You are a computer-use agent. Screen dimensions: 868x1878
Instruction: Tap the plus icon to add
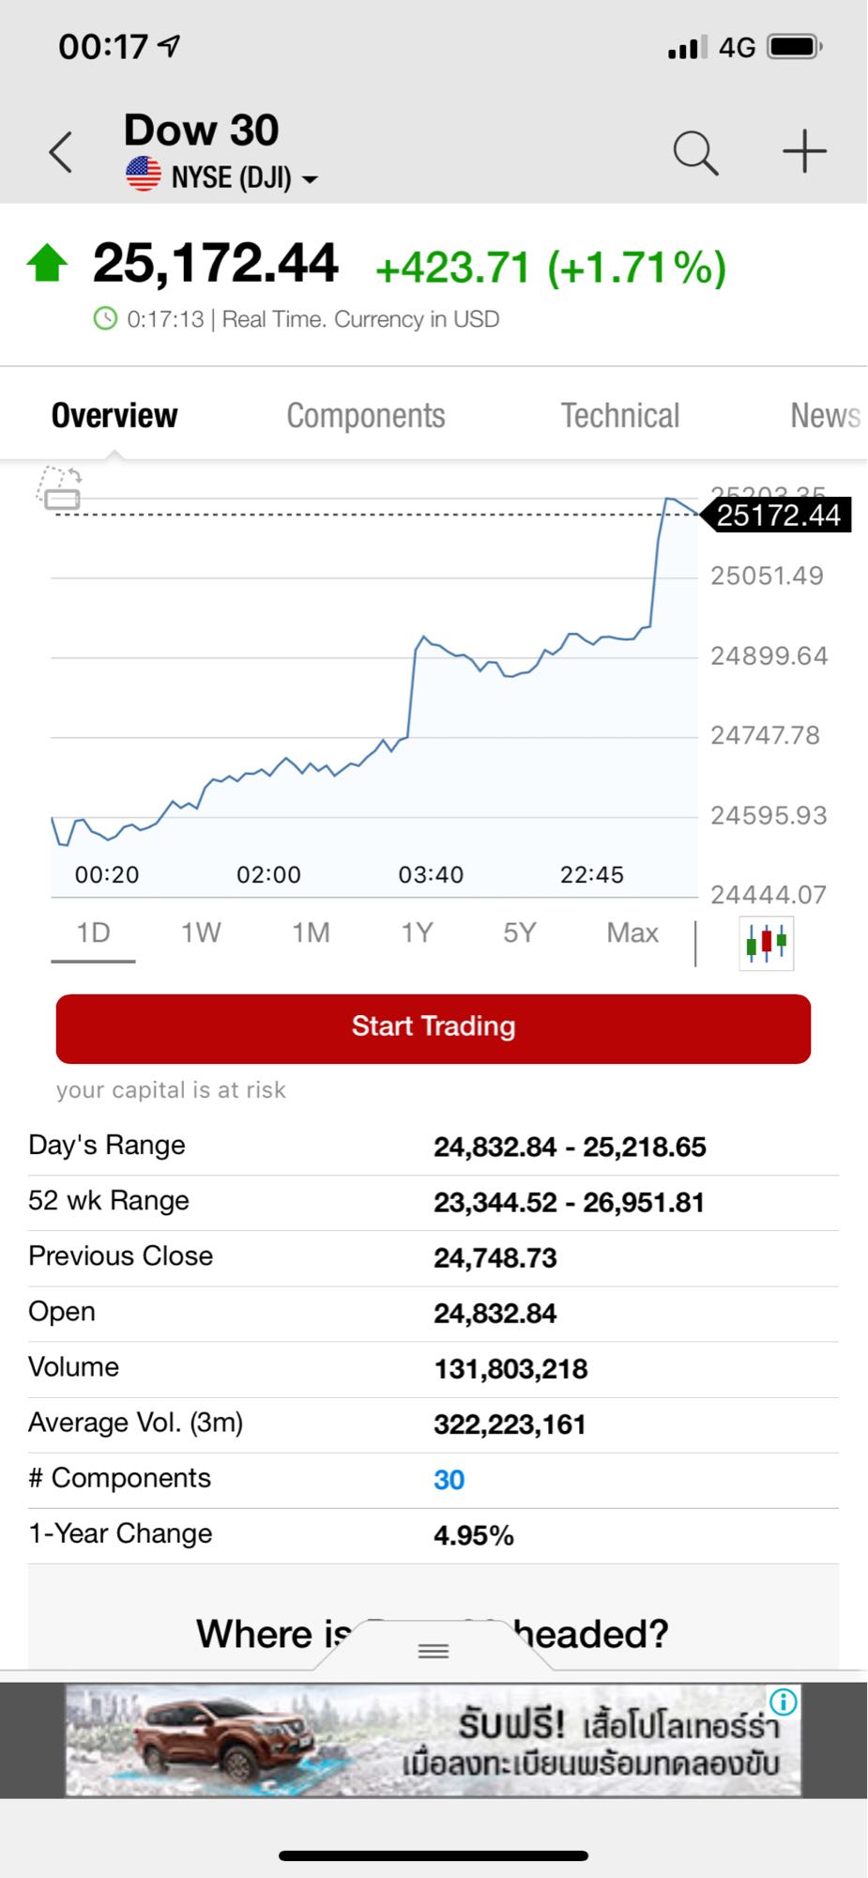(x=804, y=151)
